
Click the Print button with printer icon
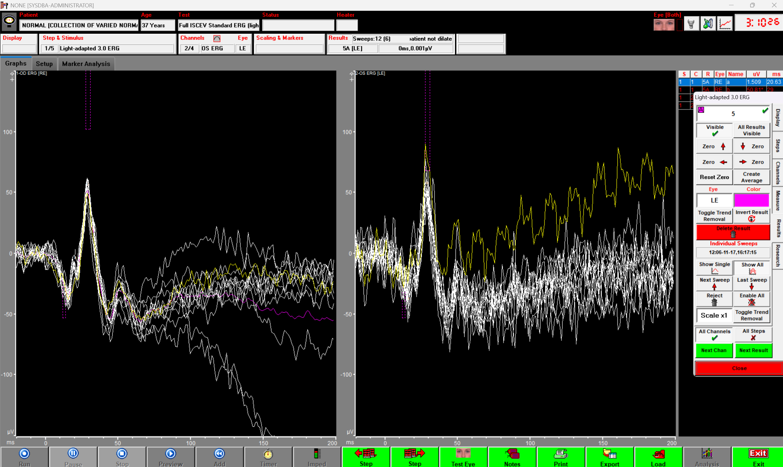coord(561,457)
